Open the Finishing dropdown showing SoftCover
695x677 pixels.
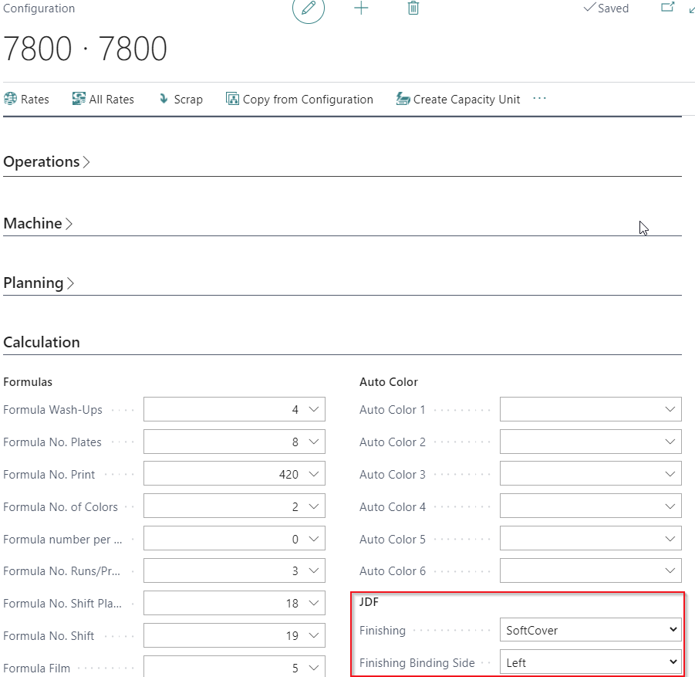pyautogui.click(x=590, y=630)
